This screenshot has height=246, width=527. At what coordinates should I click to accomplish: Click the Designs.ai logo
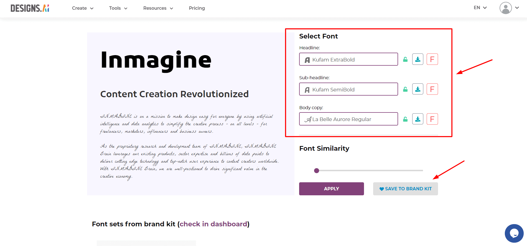30,8
